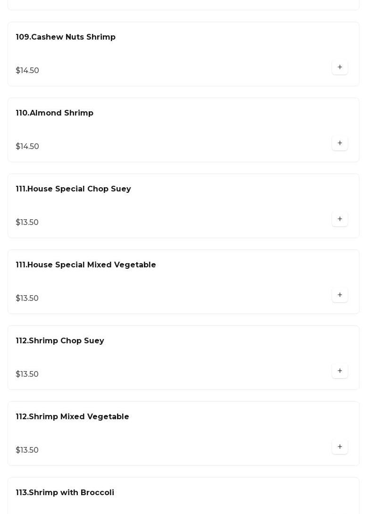Click Shrimp Chop Suey $13.50 price
This screenshot has width=367, height=514.
(x=27, y=374)
